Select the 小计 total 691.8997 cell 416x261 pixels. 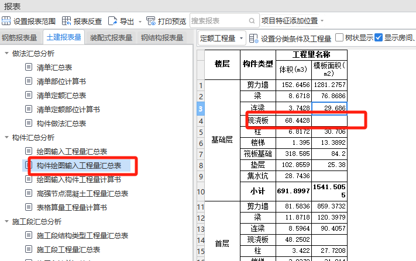tap(294, 191)
